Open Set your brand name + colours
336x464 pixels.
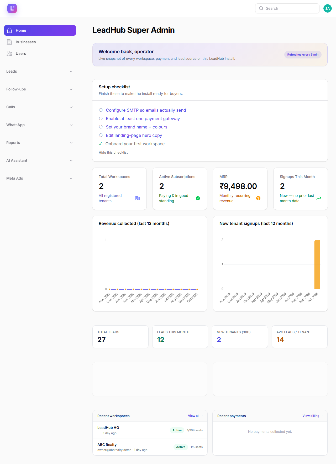(x=136, y=127)
